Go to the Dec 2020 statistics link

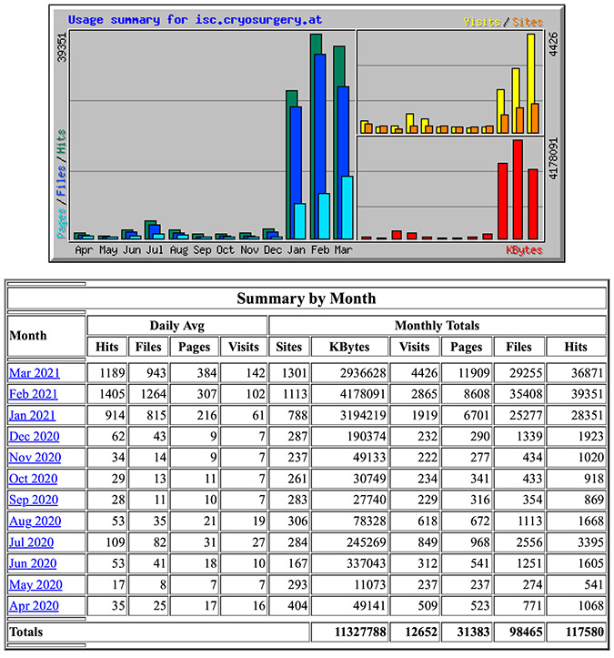[35, 436]
